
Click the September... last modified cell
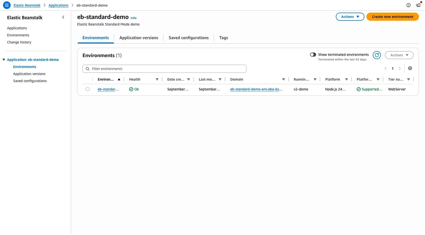(x=209, y=89)
